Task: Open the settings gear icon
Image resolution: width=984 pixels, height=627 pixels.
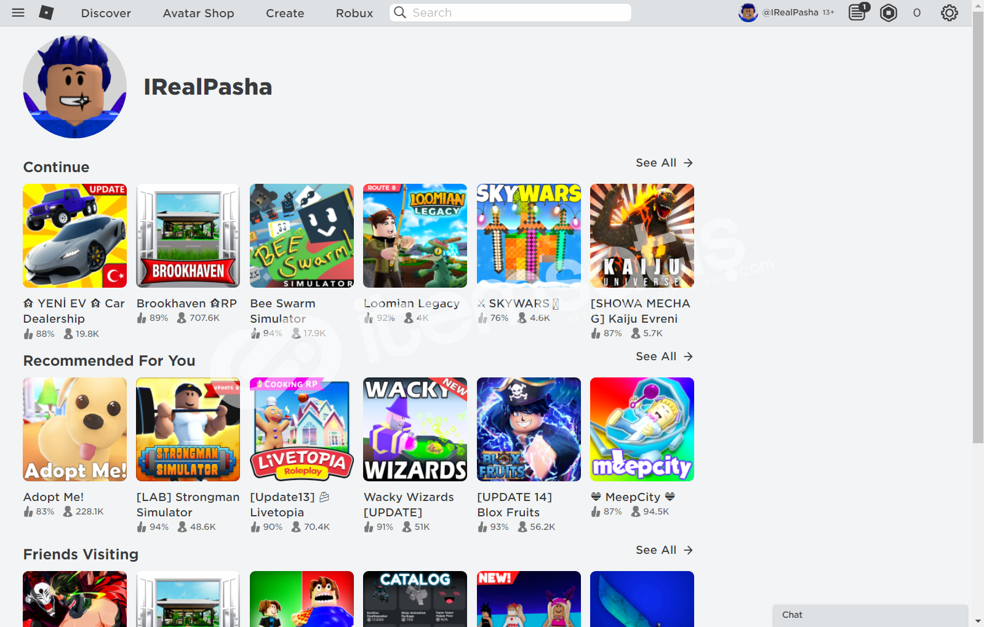Action: pyautogui.click(x=950, y=13)
